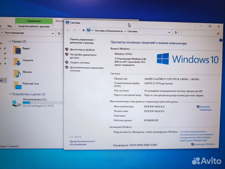The image size is (225, 169).
Task: Collapse the Устройства и диски (2) group
Action: pos(10,94)
